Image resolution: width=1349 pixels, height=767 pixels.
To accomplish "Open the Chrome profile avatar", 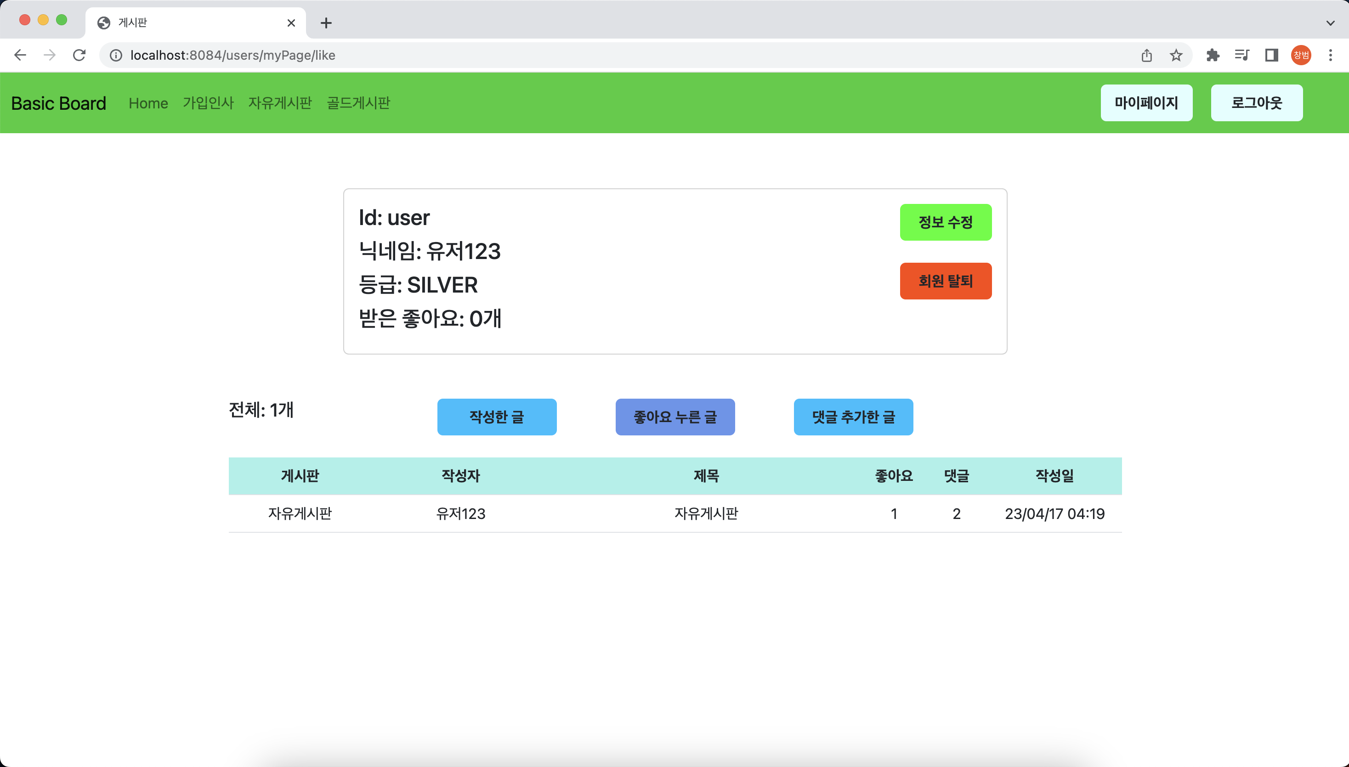I will click(x=1300, y=55).
